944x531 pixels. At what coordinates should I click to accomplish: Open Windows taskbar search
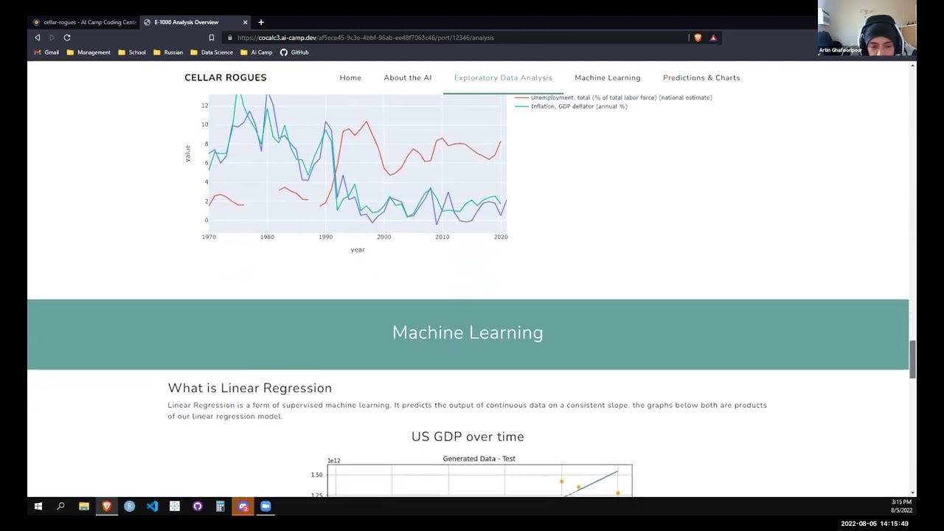(x=61, y=506)
